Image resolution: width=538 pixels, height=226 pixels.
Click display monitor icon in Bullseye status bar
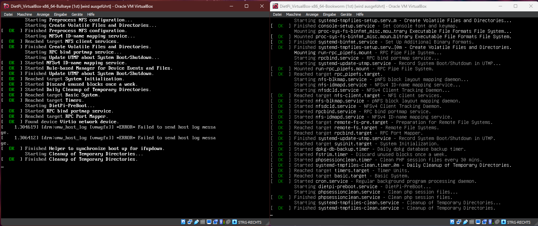pyautogui.click(x=209, y=222)
